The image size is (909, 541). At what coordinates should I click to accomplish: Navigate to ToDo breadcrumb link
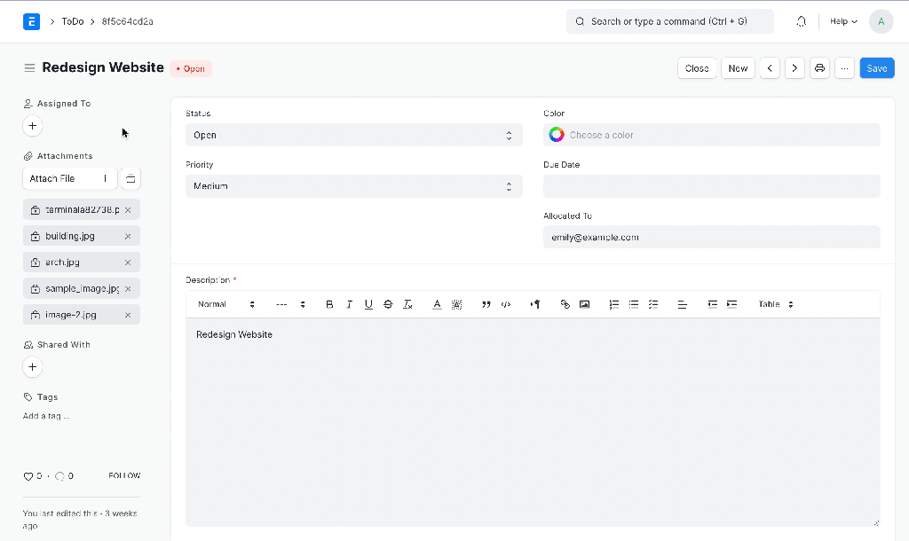[x=73, y=21]
